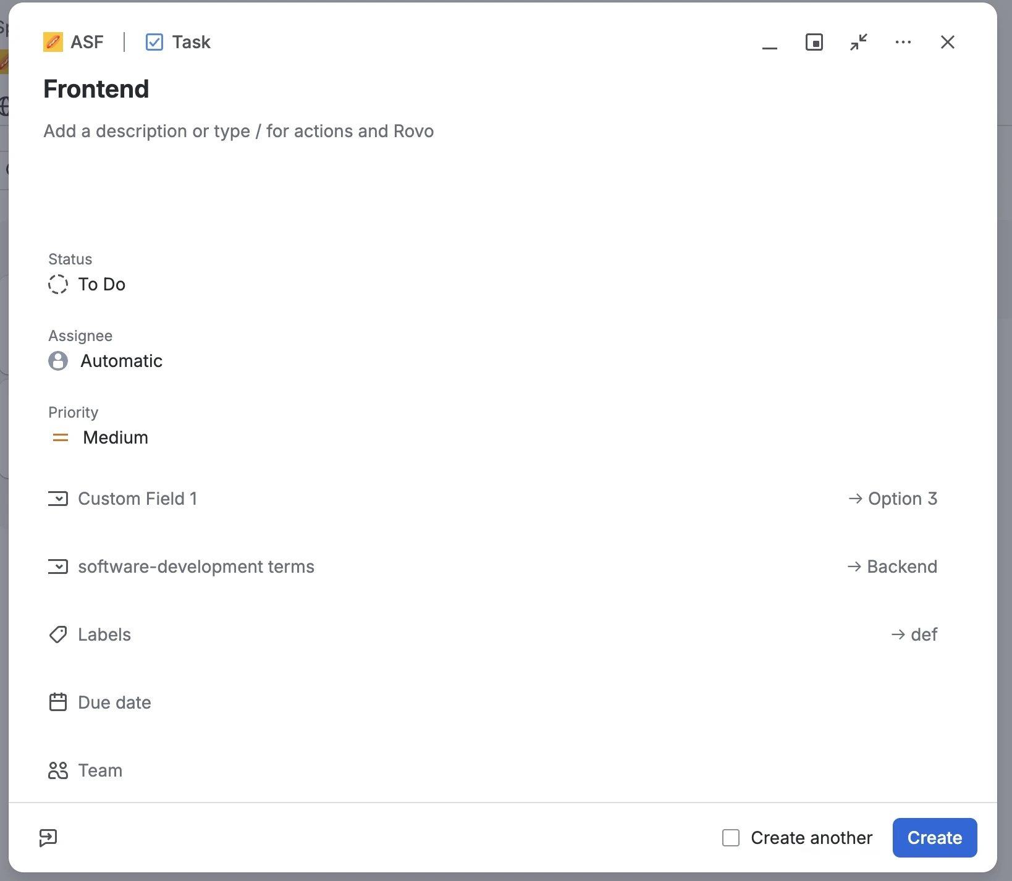This screenshot has width=1012, height=881.
Task: Click the Due date calendar icon
Action: pyautogui.click(x=58, y=702)
